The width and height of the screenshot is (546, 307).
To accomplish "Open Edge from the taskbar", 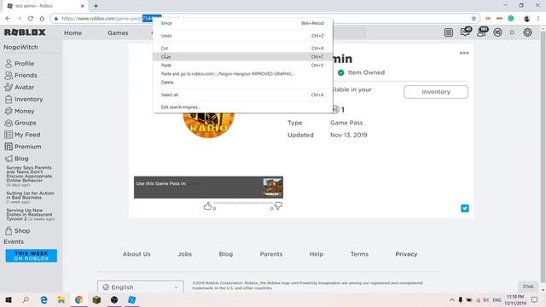I will pos(44,299).
